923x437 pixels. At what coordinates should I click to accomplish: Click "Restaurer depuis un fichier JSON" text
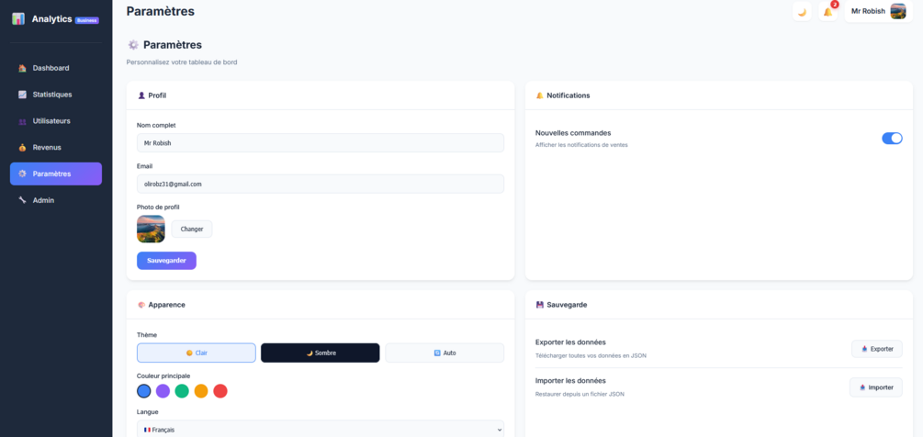[x=580, y=394]
